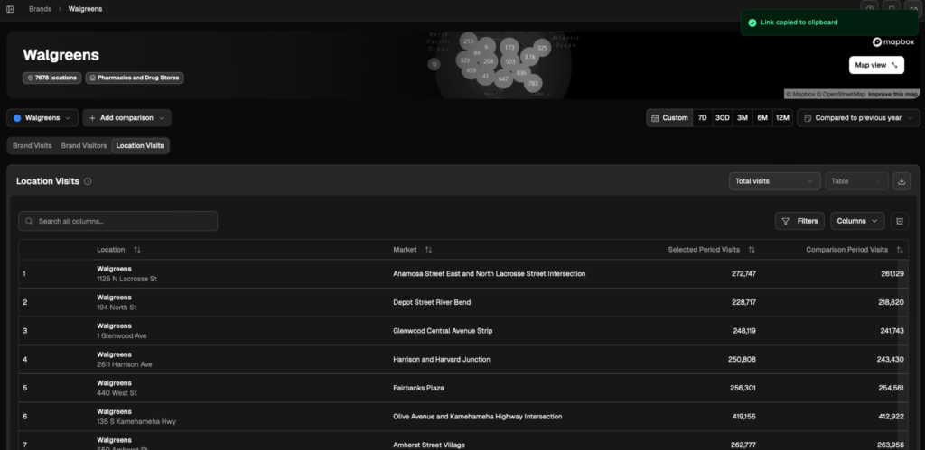Screen dimensions: 925x450
Task: Click the Location Visits info icon
Action: [88, 181]
